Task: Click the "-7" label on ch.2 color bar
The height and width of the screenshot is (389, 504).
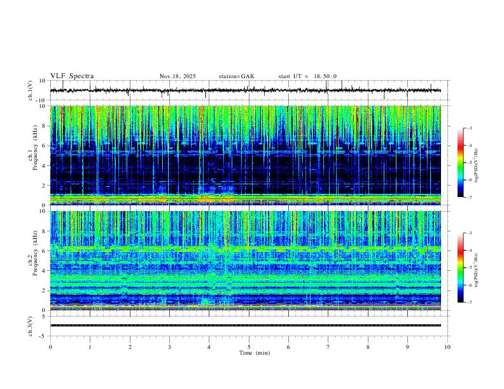Action: pos(469,303)
